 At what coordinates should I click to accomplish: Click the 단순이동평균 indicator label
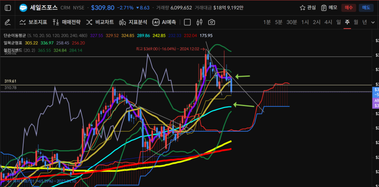[15, 35]
